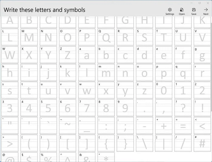The width and height of the screenshot is (212, 162).
Task: Select lowercase m writing box
Action: [x=106, y=72]
